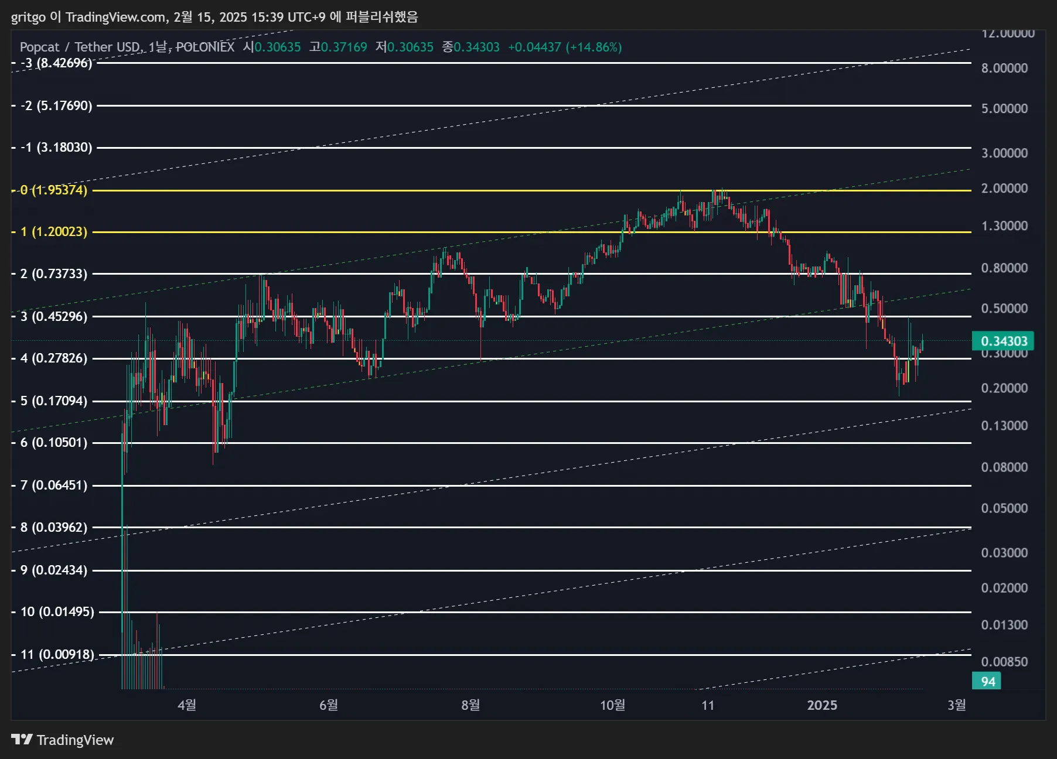The height and width of the screenshot is (759, 1057).
Task: Click the open value 0.30635 after 시
Action: tap(277, 47)
